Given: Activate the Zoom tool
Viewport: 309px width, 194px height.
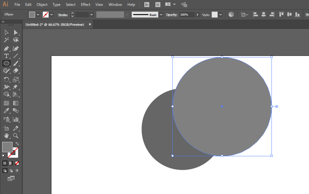Looking at the screenshot, I should coord(15,136).
